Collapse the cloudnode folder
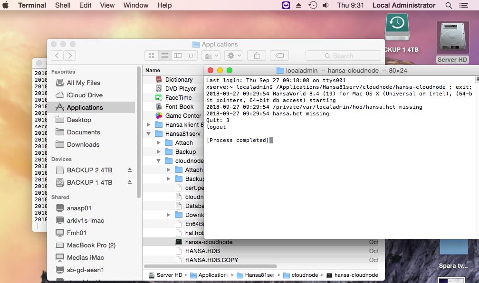Screen dimensions: 479x283 tap(158, 160)
